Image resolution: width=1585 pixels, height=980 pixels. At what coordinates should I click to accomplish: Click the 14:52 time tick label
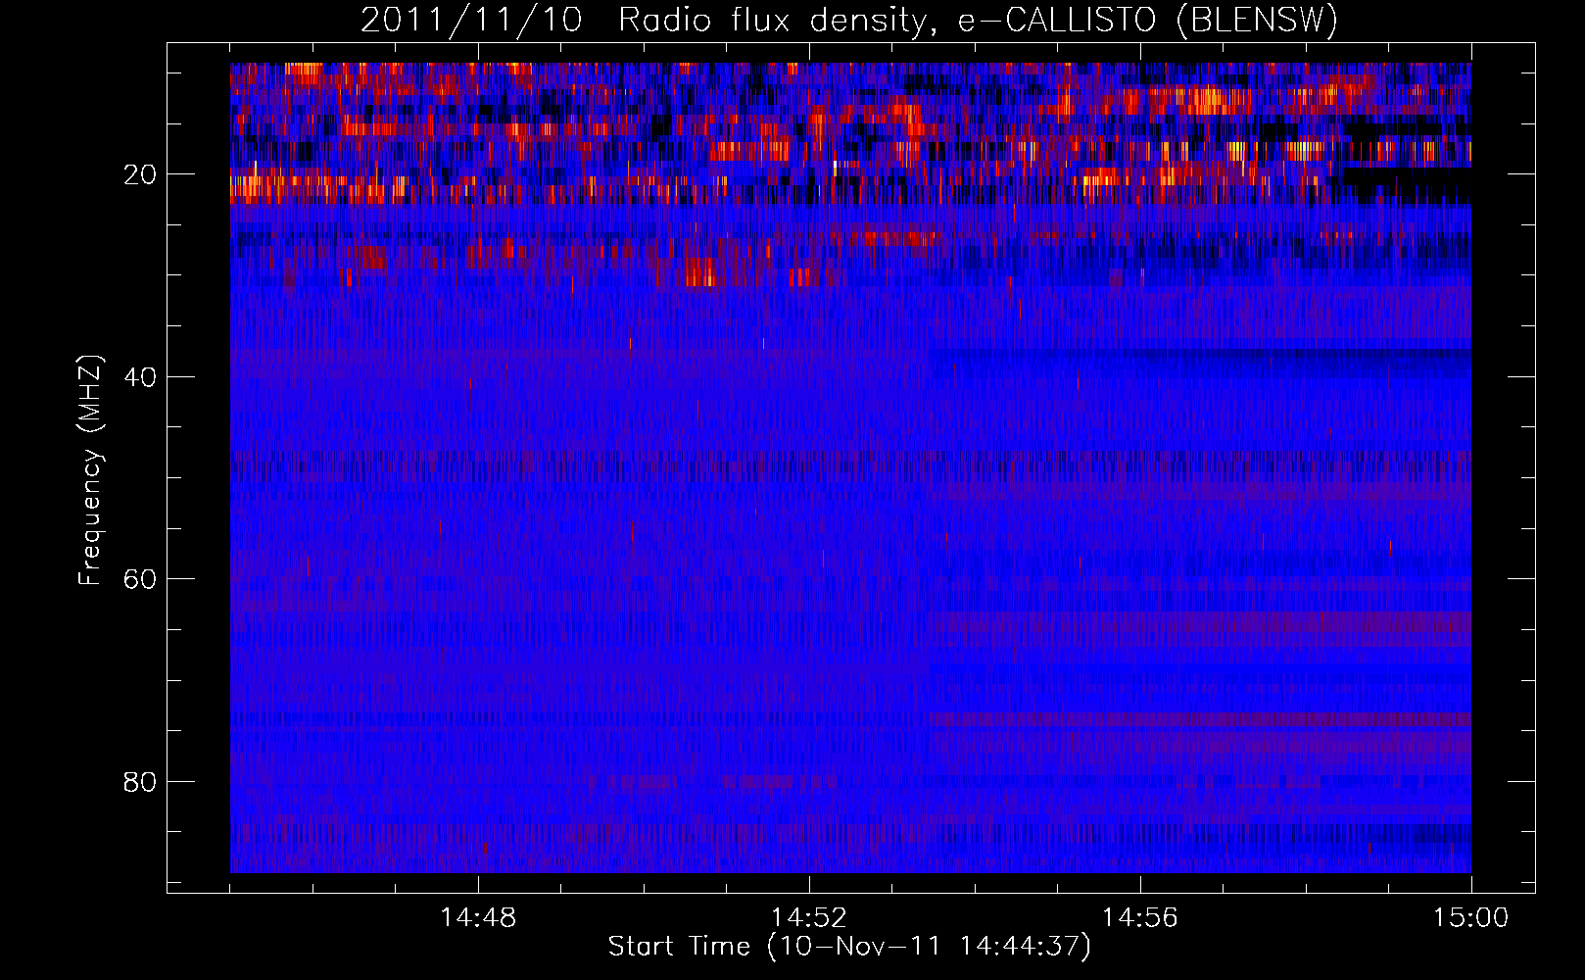pos(808,918)
